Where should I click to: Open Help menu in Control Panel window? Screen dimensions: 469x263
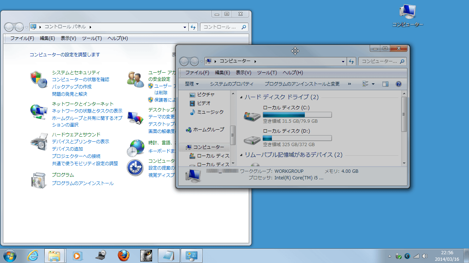[x=118, y=38]
